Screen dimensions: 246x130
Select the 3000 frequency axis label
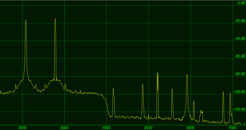point(64,128)
